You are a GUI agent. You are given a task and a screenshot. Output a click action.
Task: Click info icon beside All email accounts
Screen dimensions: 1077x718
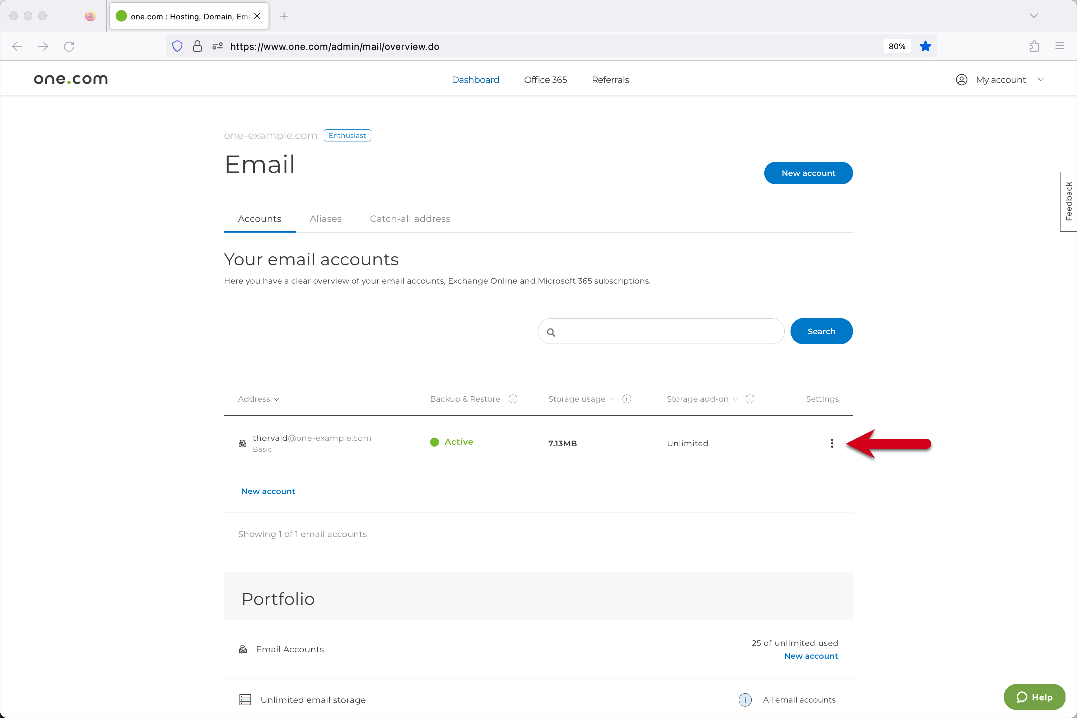pos(745,699)
